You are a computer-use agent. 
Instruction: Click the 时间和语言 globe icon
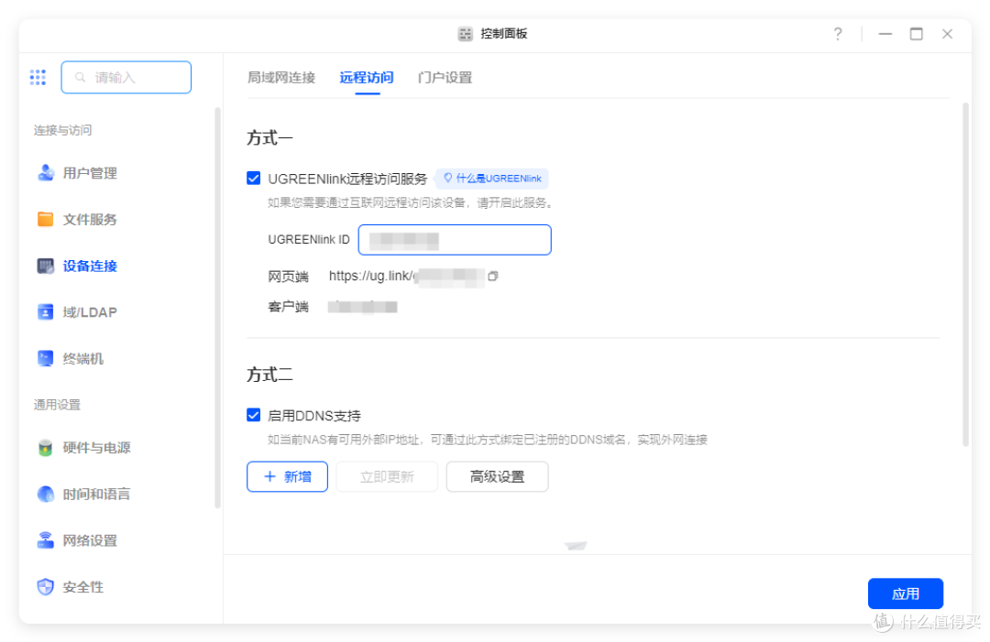coord(46,494)
